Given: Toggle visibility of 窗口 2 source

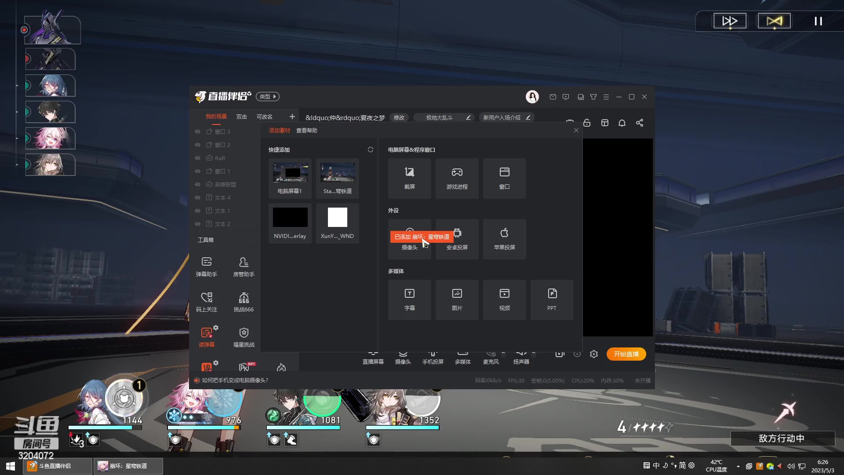Looking at the screenshot, I should [x=197, y=145].
